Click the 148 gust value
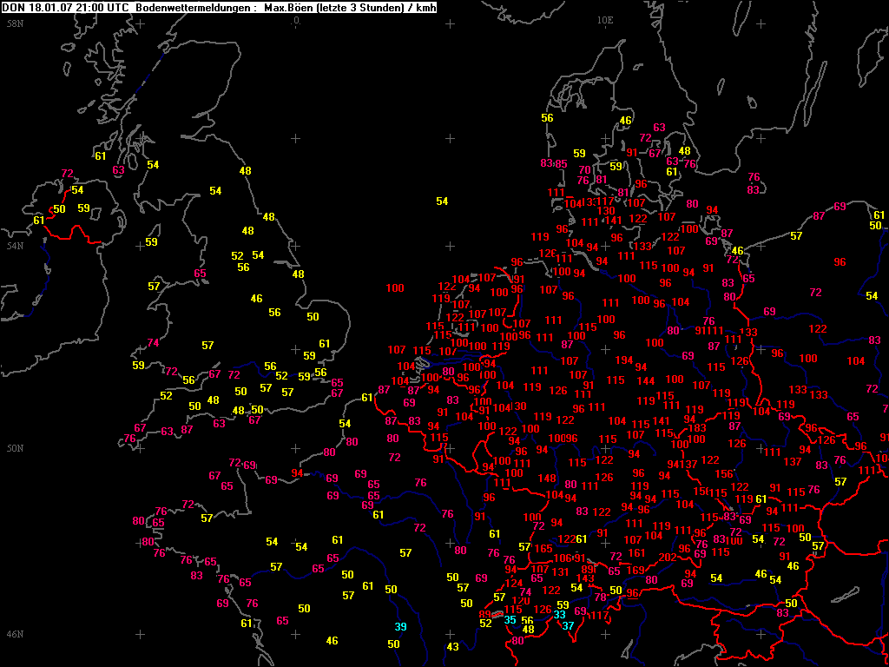The height and width of the screenshot is (667, 889). (547, 479)
